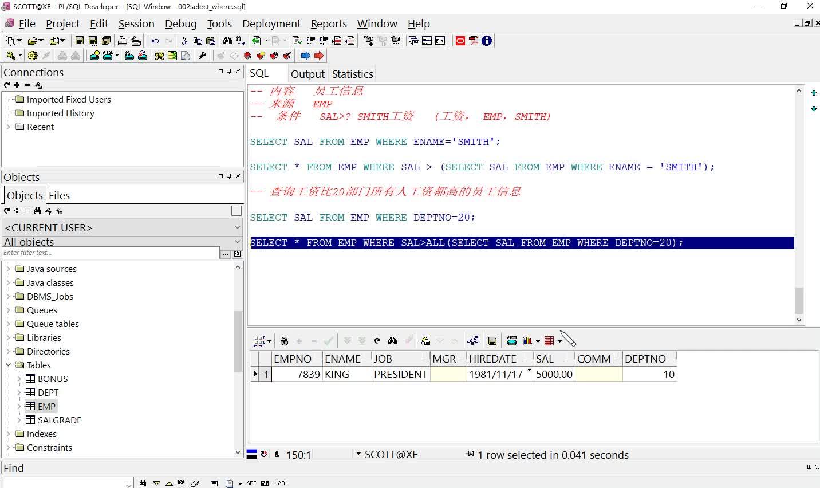
Task: Click the Comment selection icon
Action: click(x=337, y=41)
